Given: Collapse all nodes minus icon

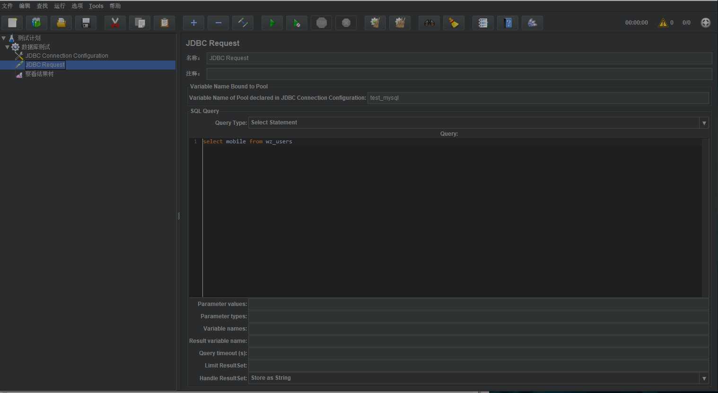Looking at the screenshot, I should 218,23.
